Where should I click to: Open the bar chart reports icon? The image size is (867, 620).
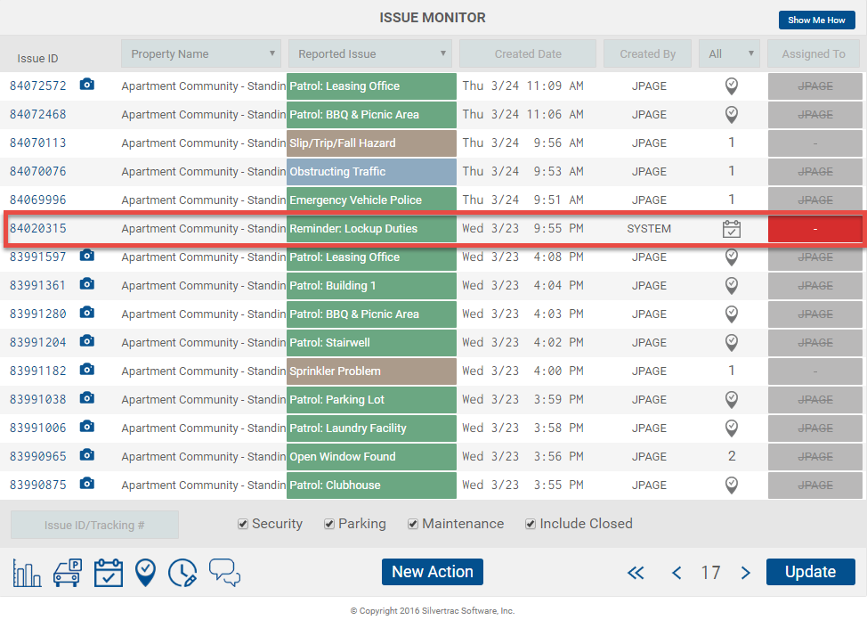(27, 572)
